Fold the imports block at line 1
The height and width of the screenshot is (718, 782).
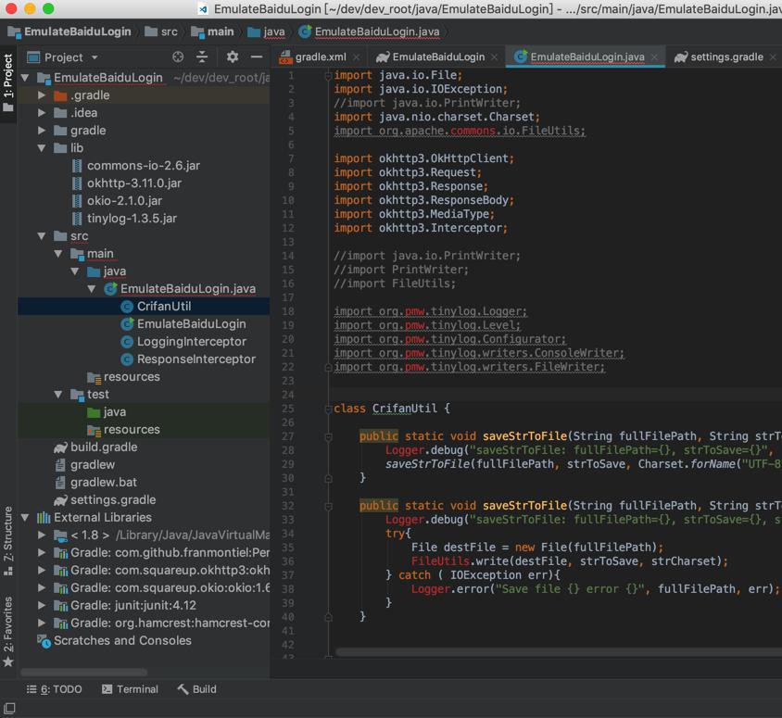pyautogui.click(x=328, y=76)
